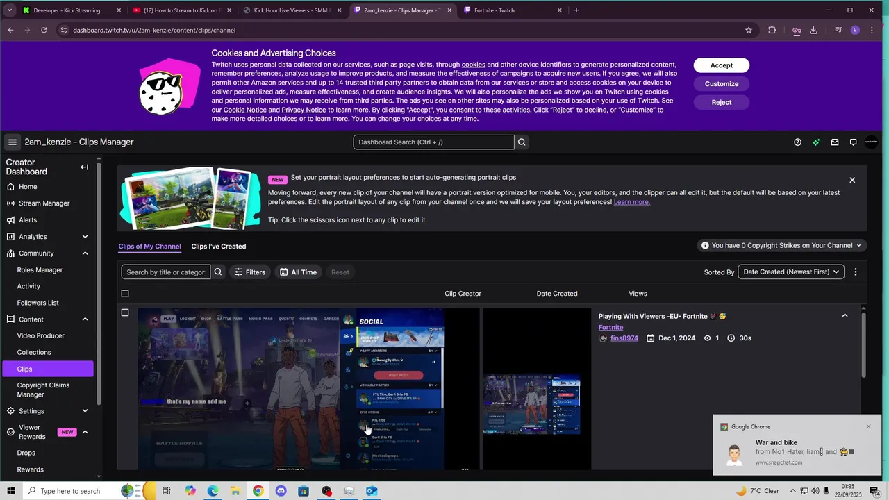Reload the page in Chrome
This screenshot has height=500, width=889.
[44, 30]
